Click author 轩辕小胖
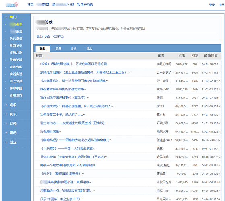The height and width of the screenshot is (201, 225). coord(163,123)
